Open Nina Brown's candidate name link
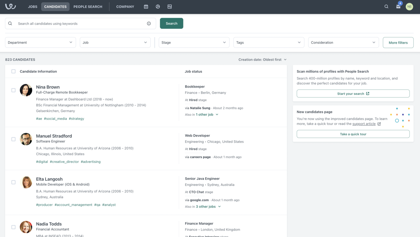This screenshot has width=420, height=237. tap(48, 87)
